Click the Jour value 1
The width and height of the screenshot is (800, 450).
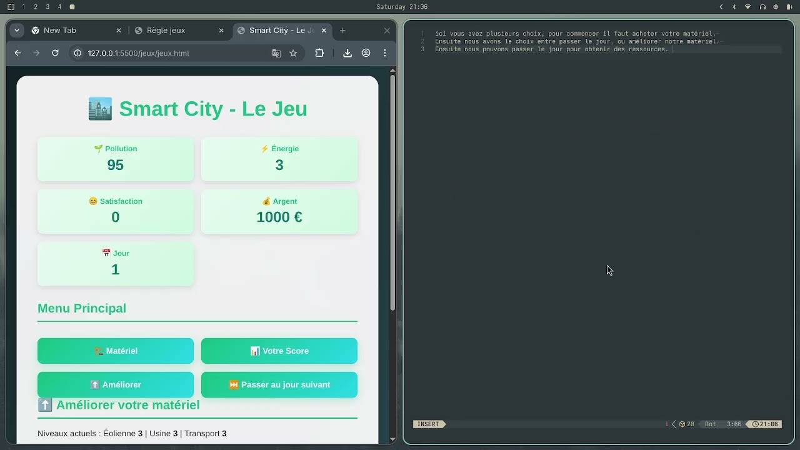point(116,269)
